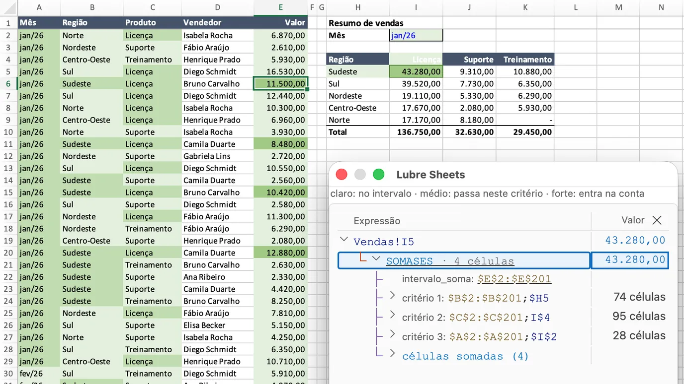Collapse the SOMASES node chevron
Viewport: 684px width, 384px height.
376,258
